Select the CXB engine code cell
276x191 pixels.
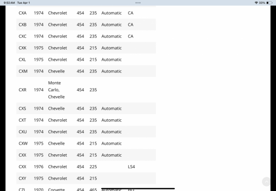coord(23,25)
